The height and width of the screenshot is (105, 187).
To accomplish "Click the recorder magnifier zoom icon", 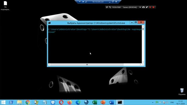I will 110,7.
